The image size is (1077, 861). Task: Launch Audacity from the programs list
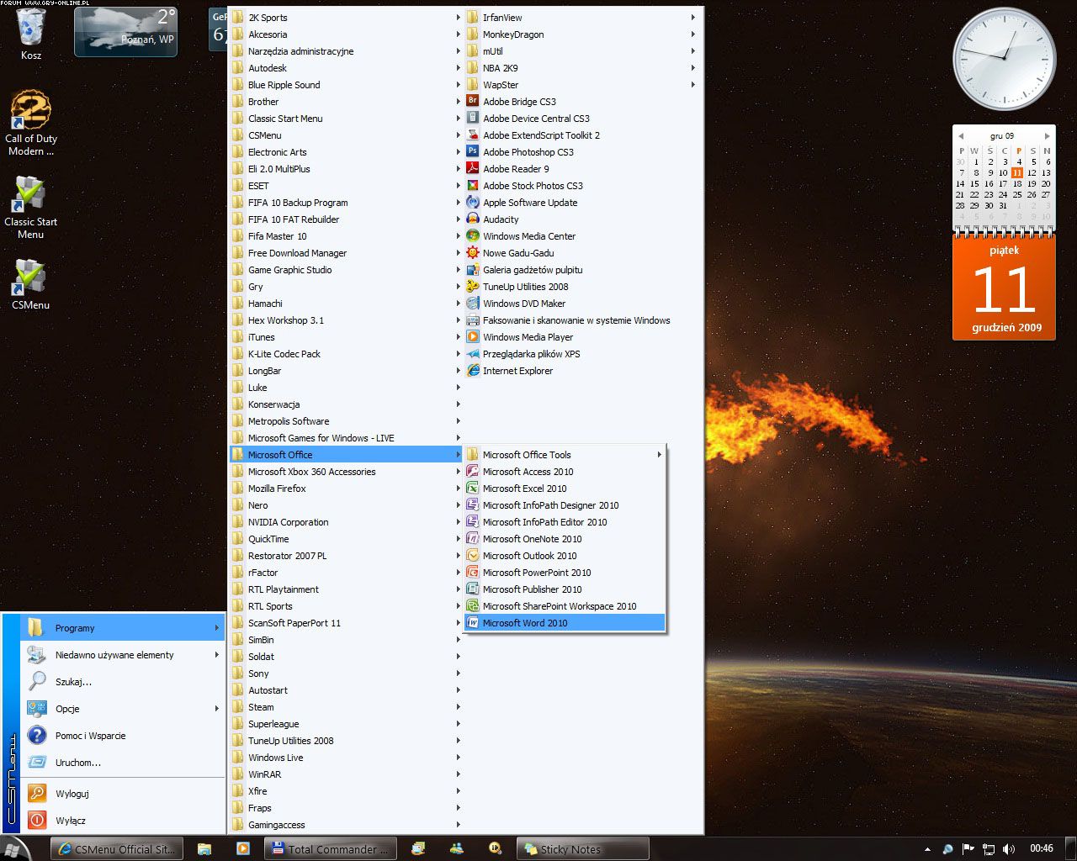(x=501, y=219)
